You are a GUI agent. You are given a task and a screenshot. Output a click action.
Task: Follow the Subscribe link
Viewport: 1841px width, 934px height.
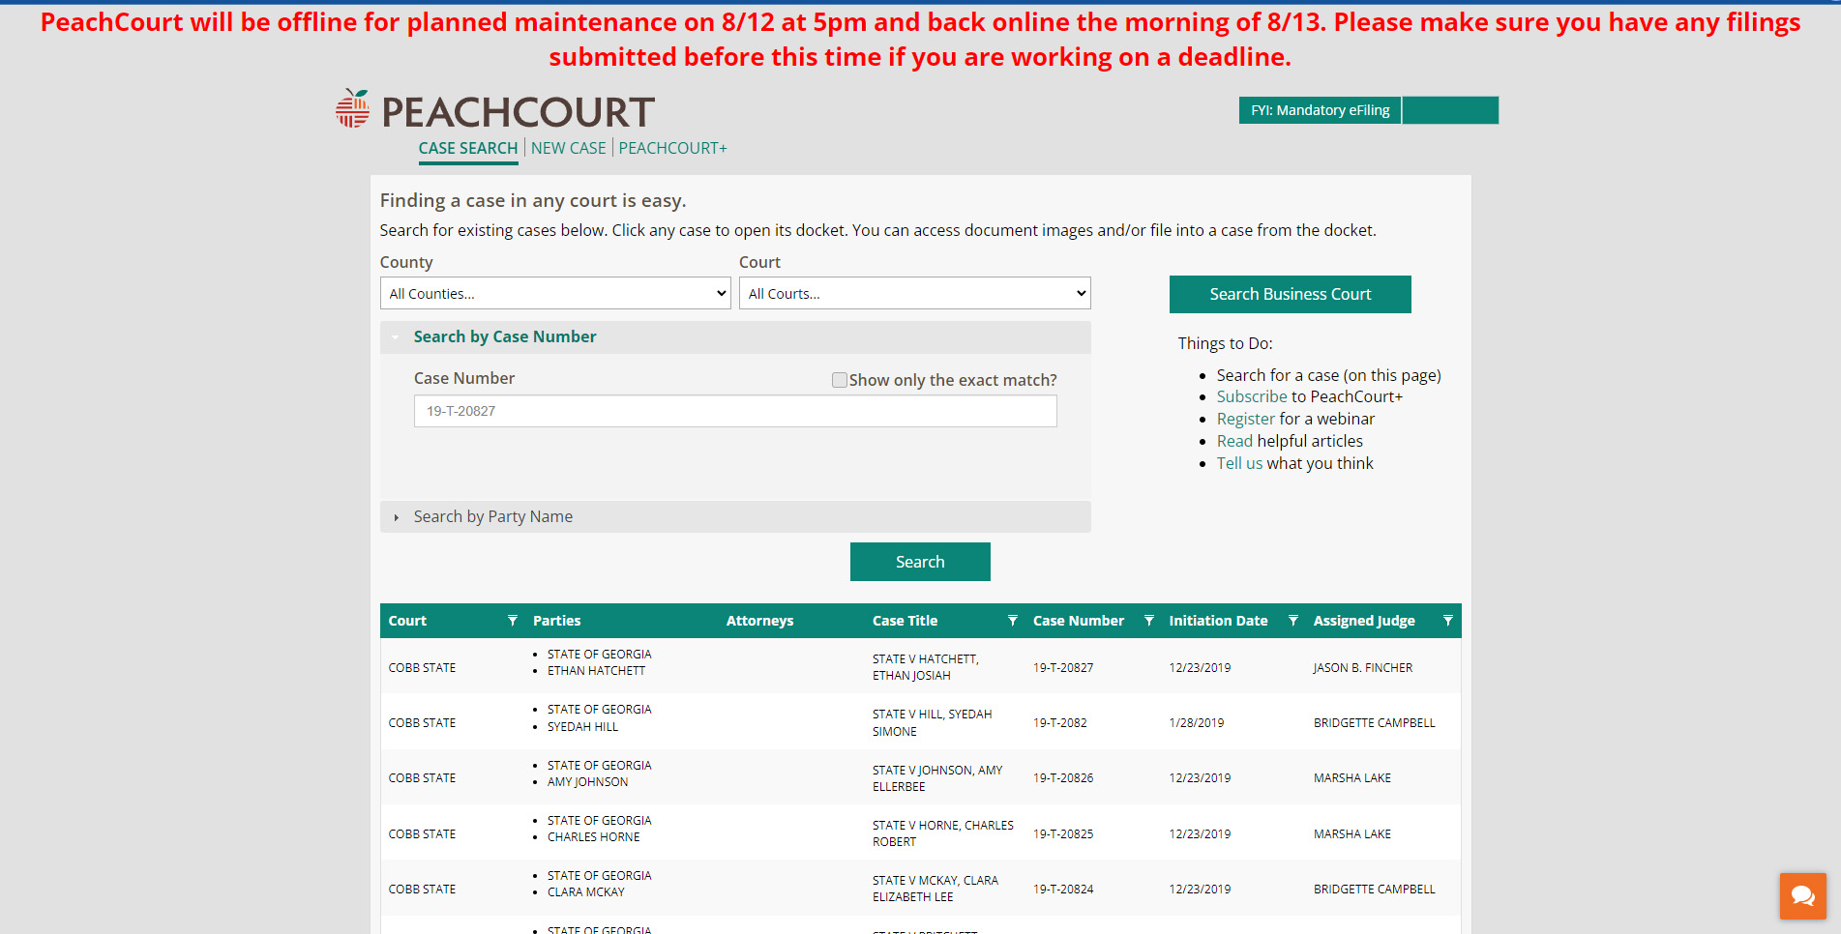point(1252,396)
